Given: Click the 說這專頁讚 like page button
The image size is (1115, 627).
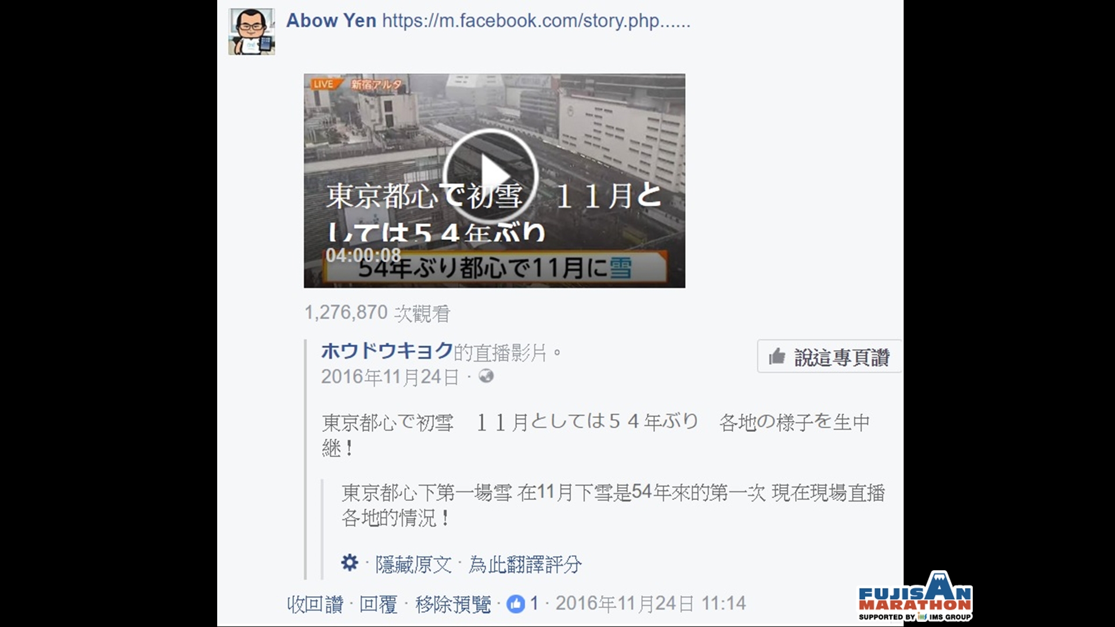Looking at the screenshot, I should tap(829, 356).
